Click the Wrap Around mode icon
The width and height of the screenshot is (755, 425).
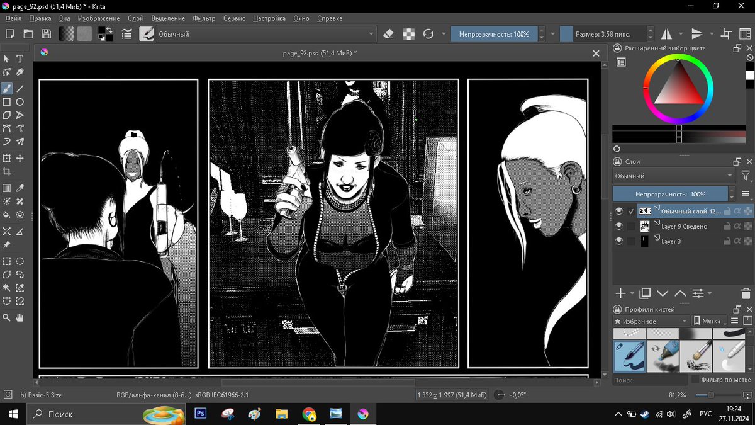click(727, 34)
